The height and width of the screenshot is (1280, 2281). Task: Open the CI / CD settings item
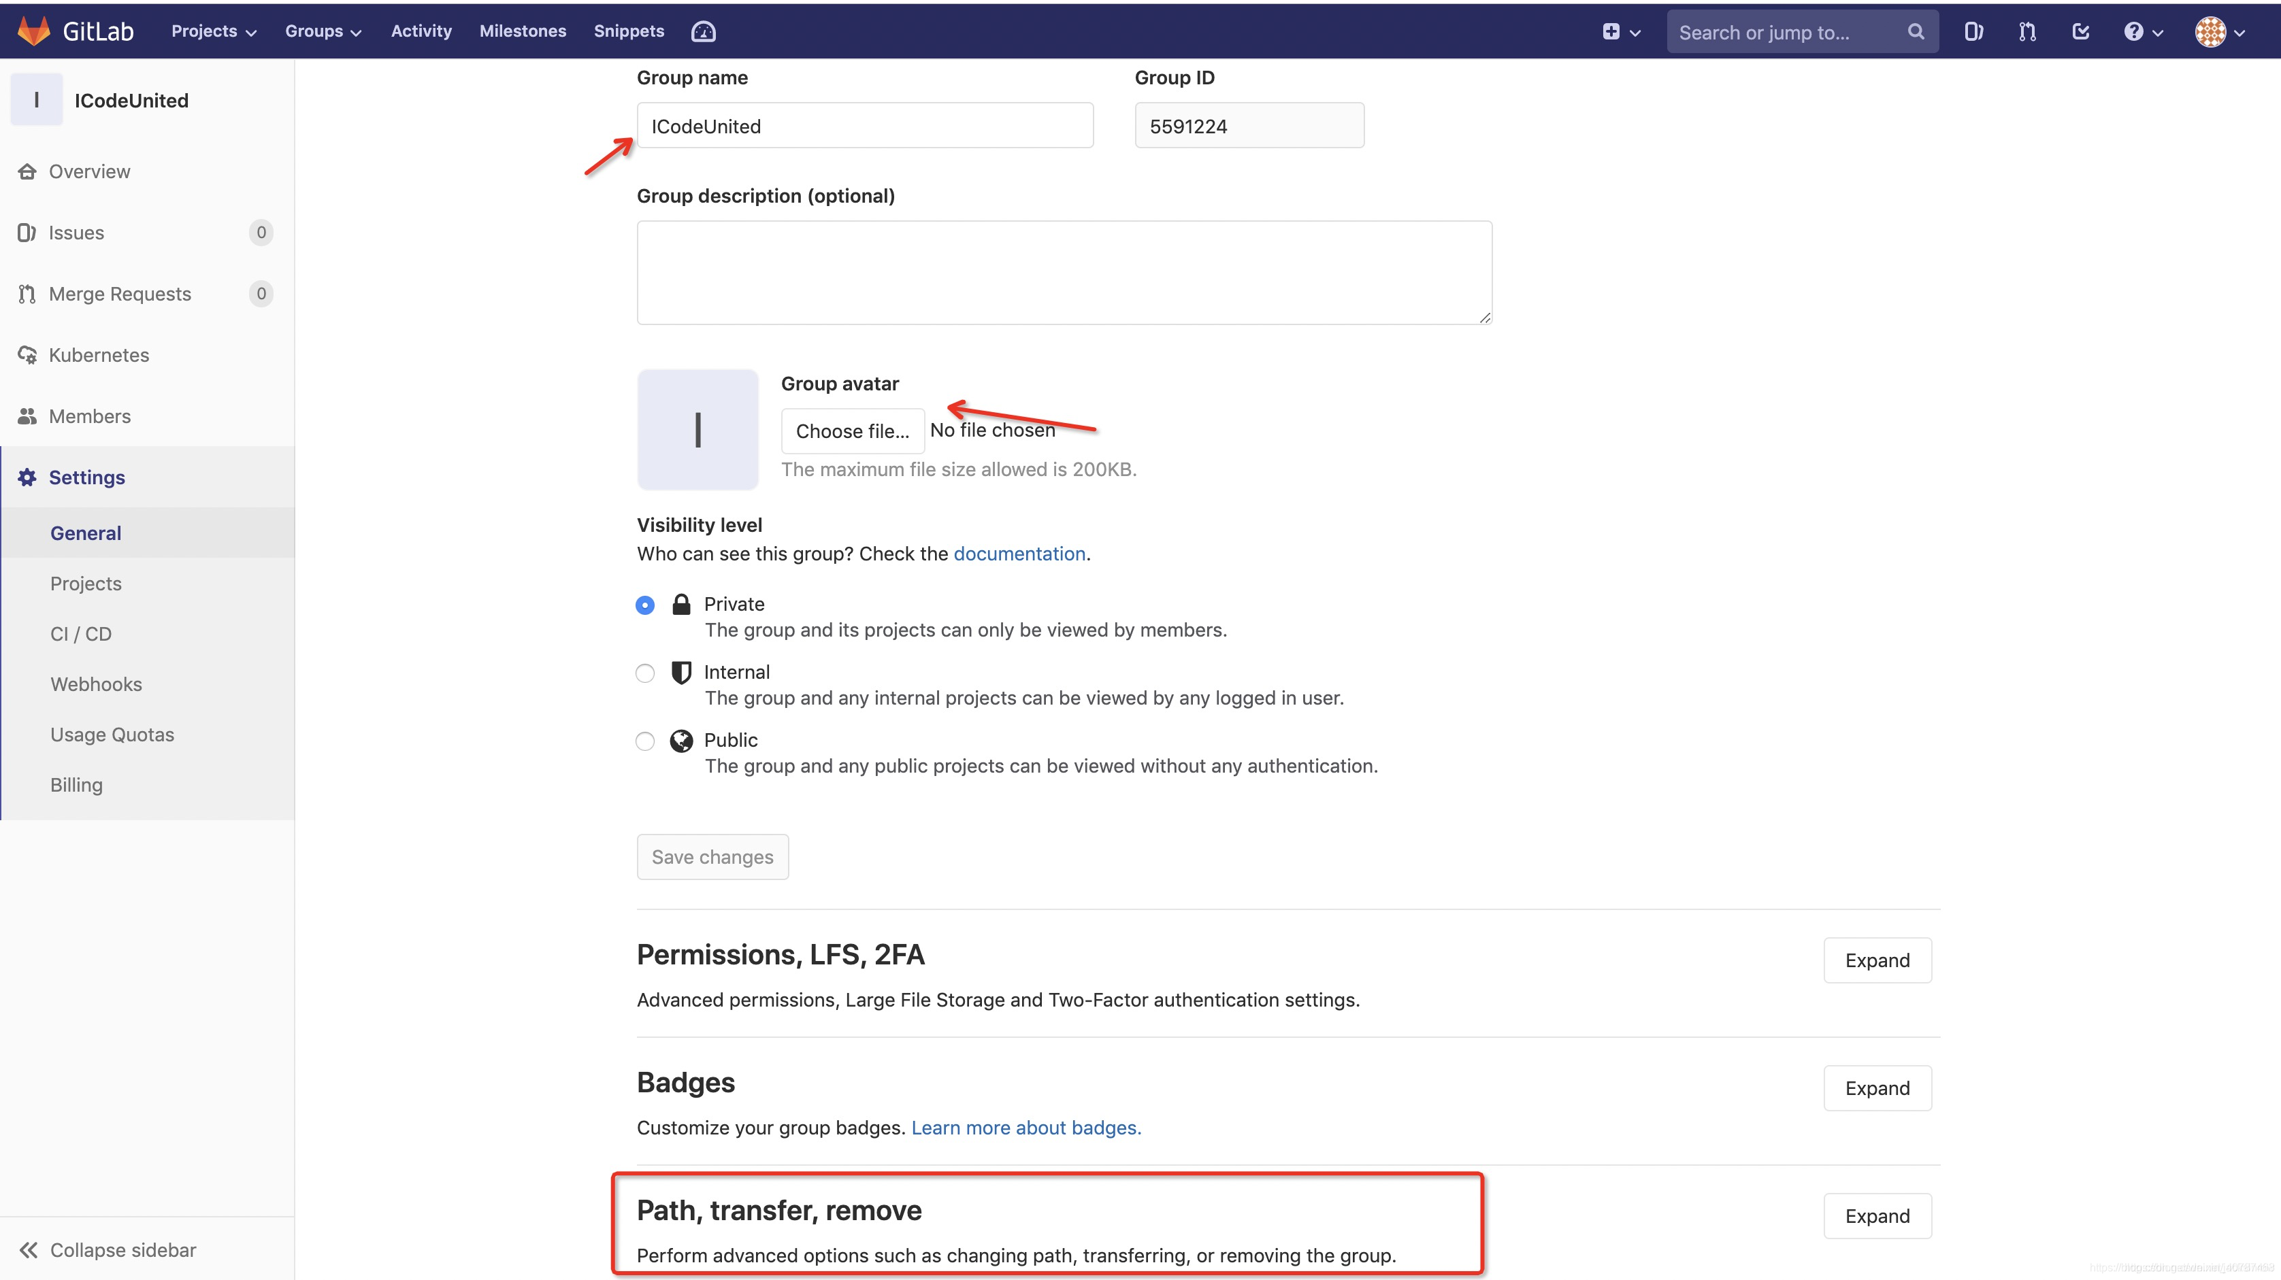(80, 634)
